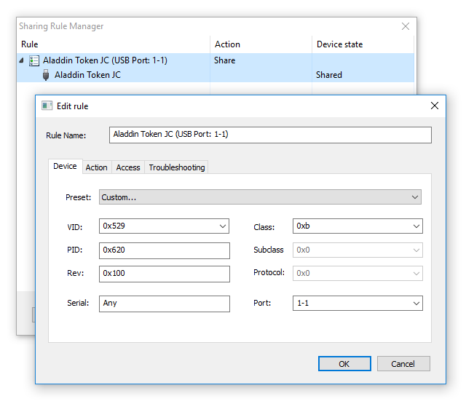Screen dimensions: 466x404
Task: Click the Action column header in Sharing Rule Manager
Action: click(261, 44)
